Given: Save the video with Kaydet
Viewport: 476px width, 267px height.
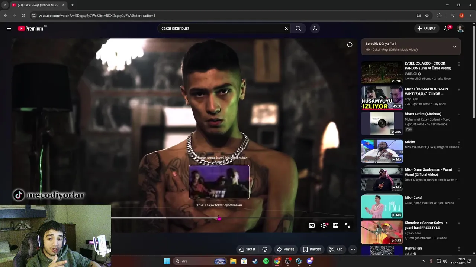Looking at the screenshot, I should click(x=312, y=250).
